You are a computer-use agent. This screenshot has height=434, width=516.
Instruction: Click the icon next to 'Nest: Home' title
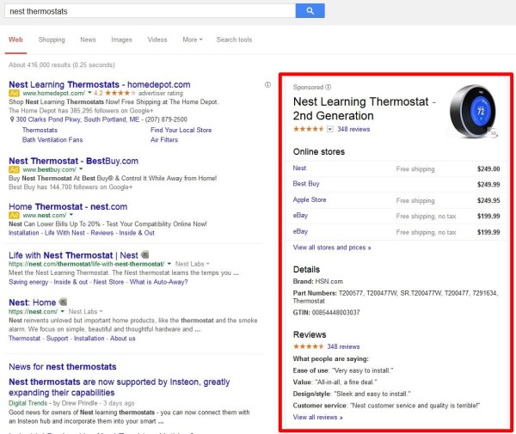click(63, 302)
